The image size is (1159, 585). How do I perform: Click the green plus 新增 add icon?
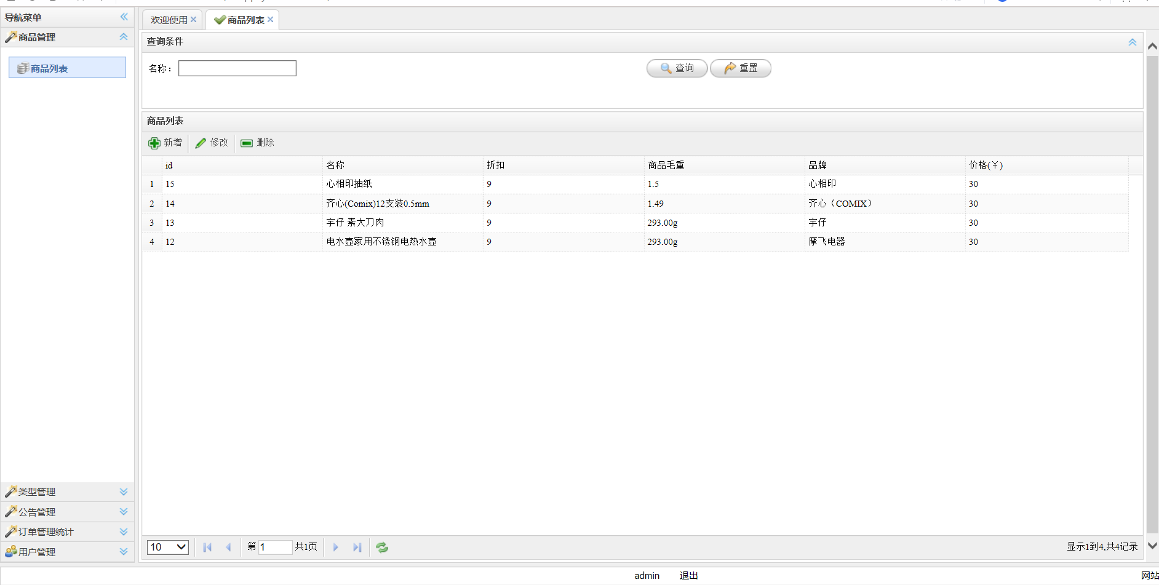[154, 143]
